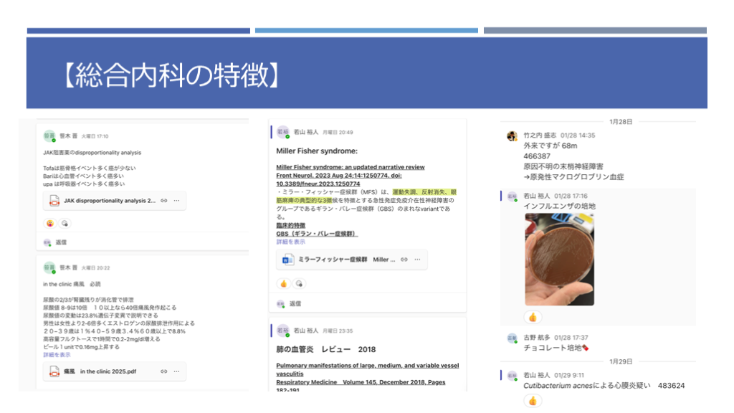Open the agar plate photo thumbnail
Image resolution: width=734 pixels, height=413 pixels.
[559, 259]
